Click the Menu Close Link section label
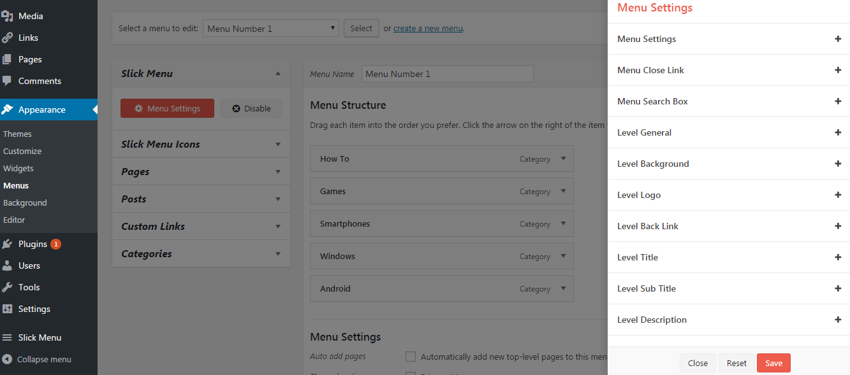Image resolution: width=850 pixels, height=375 pixels. tap(650, 70)
